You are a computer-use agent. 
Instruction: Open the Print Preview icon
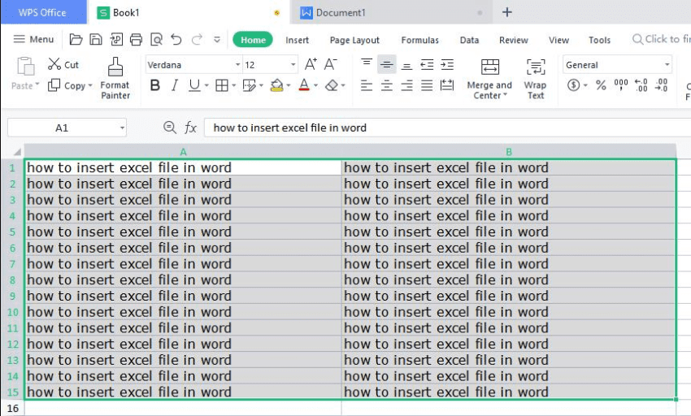[155, 39]
